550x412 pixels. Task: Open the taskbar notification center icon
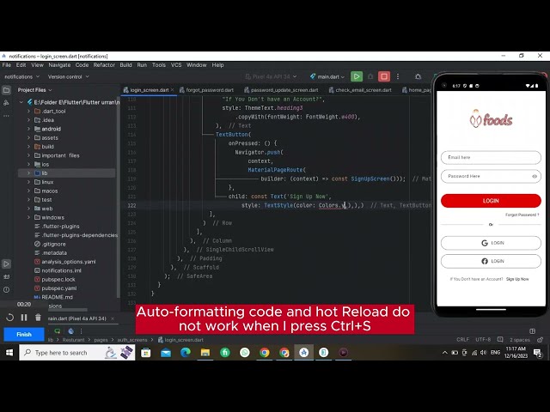(x=537, y=353)
